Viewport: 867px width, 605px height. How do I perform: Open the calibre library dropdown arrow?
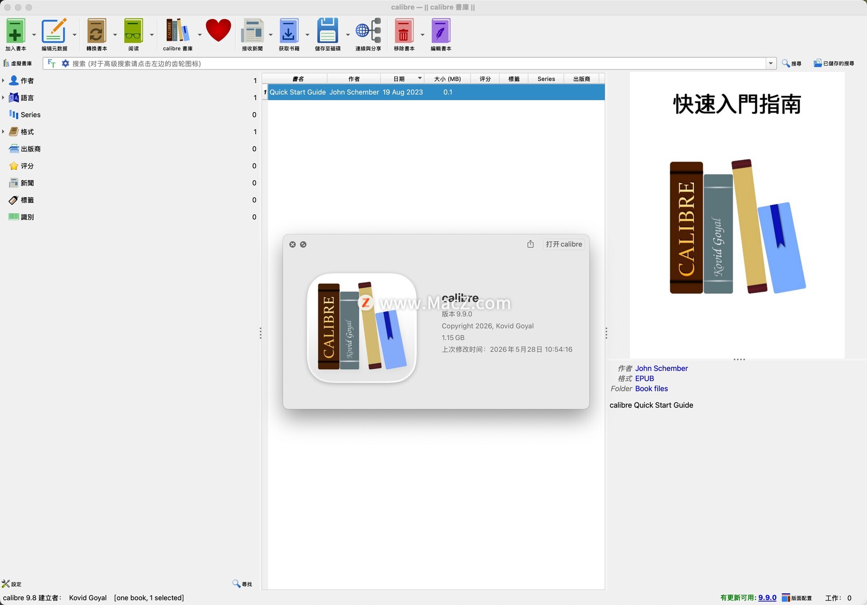pos(200,35)
